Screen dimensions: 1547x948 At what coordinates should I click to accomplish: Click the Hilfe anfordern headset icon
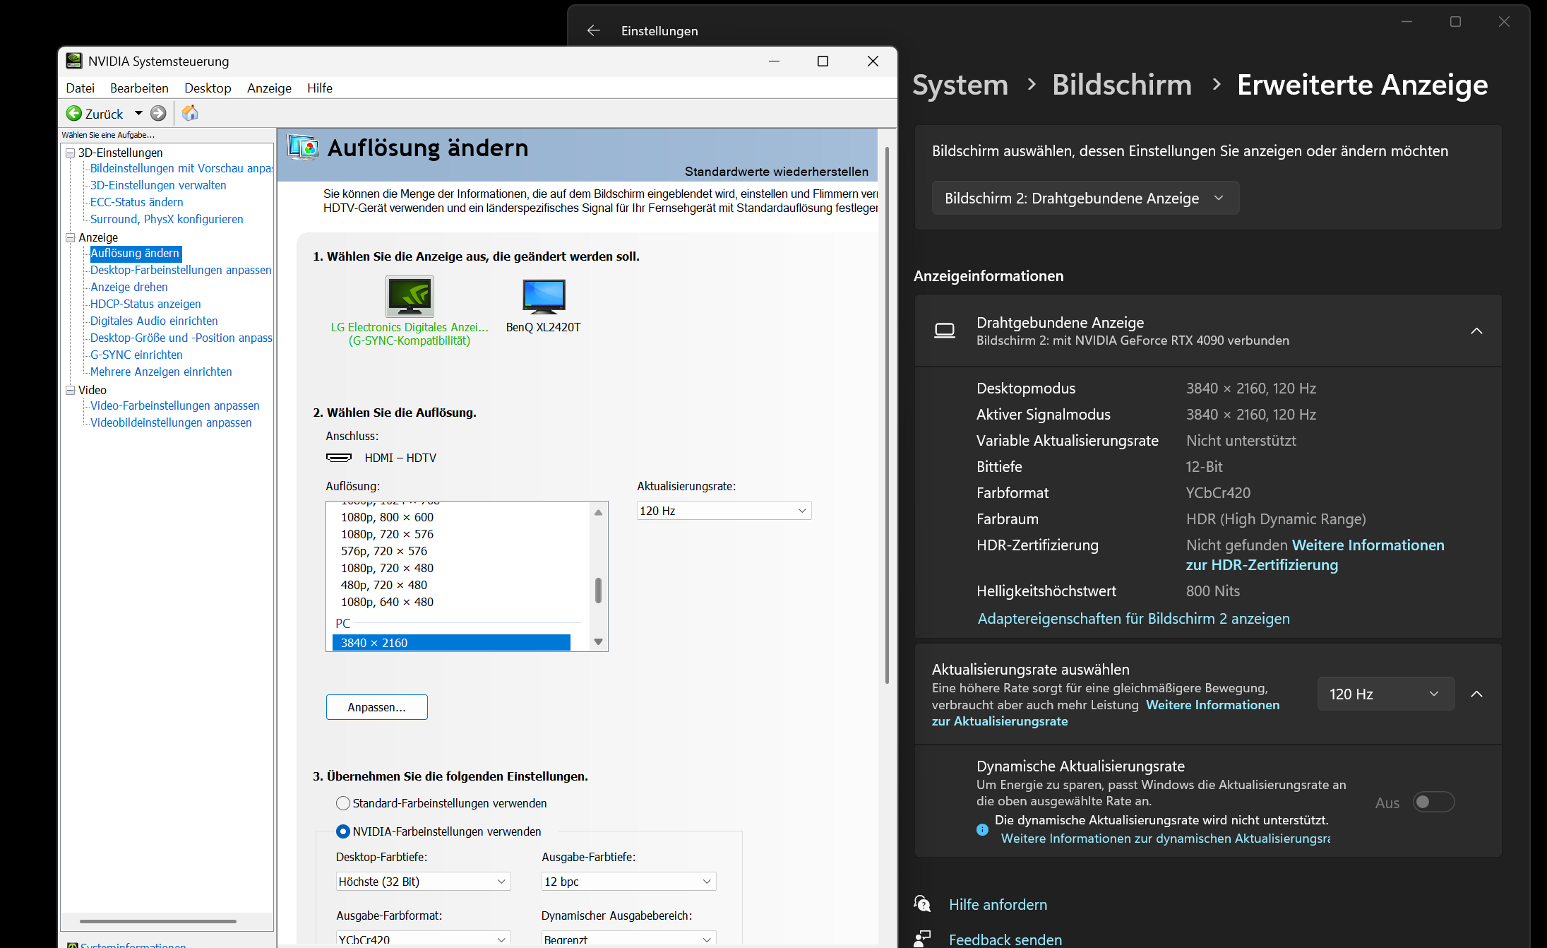[x=922, y=904]
